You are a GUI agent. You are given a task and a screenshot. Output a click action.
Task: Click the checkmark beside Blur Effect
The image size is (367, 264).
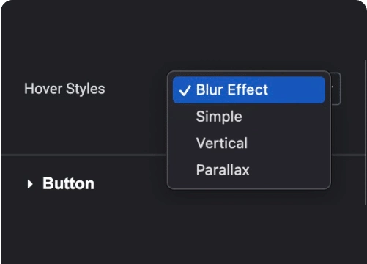[x=185, y=90]
